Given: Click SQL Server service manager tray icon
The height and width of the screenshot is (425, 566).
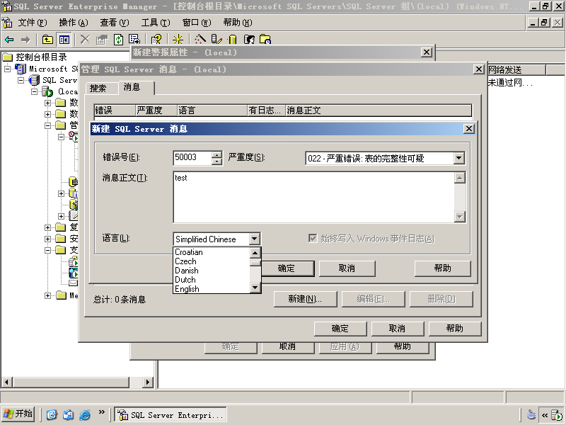Looking at the screenshot, I should click(x=557, y=416).
